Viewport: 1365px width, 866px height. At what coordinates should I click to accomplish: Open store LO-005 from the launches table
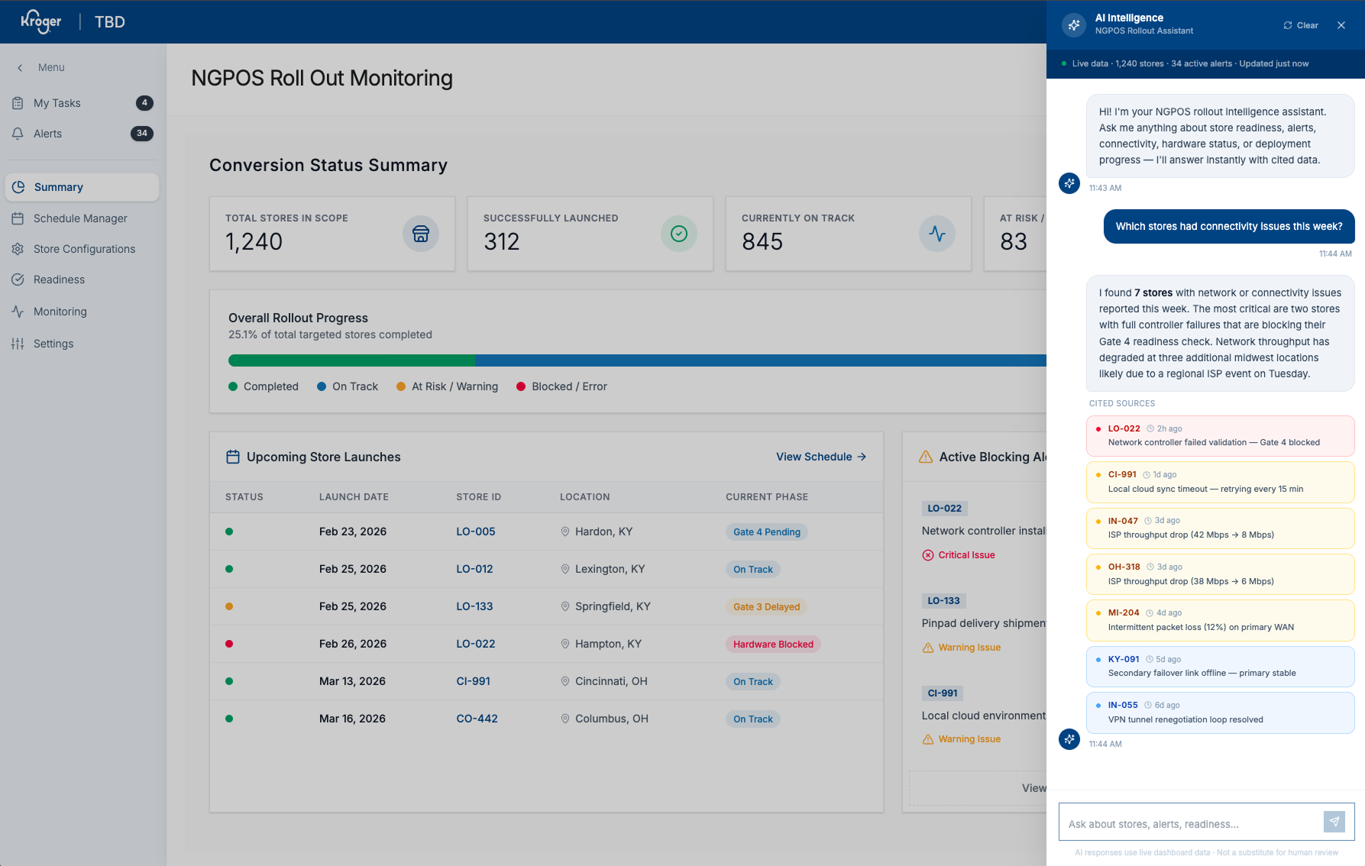(x=476, y=532)
